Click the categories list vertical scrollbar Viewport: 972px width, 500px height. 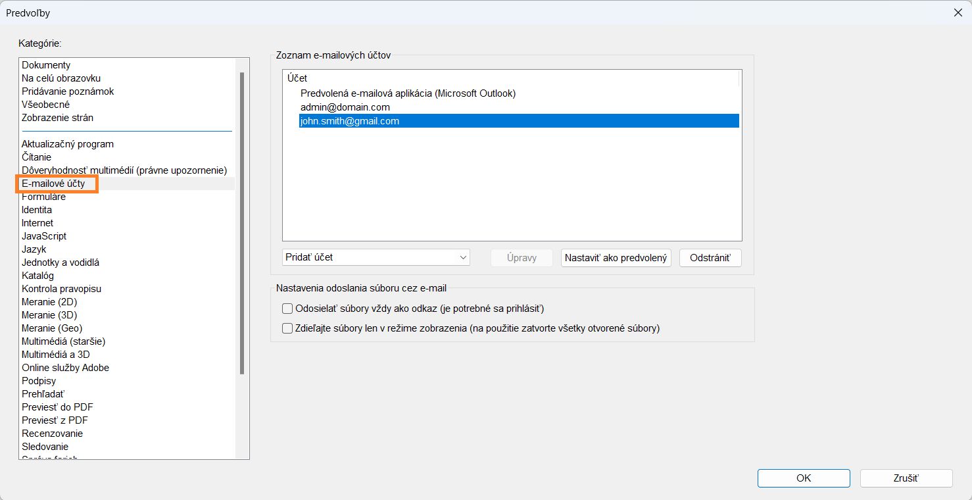(x=242, y=224)
